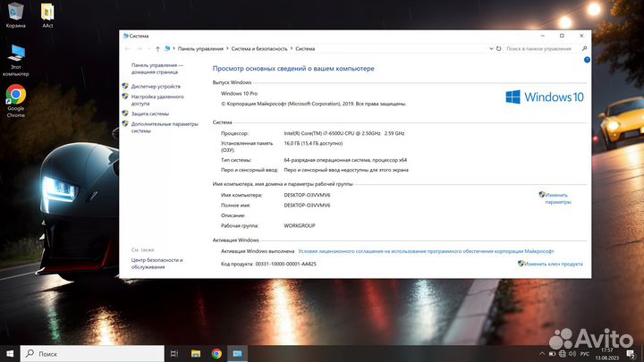Viewport: 644px width, 362px height.
Task: Open the Microsoft license terms link
Action: [426, 251]
